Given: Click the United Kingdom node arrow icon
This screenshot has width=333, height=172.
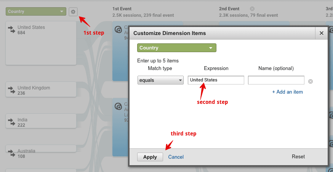Looking at the screenshot, I should (12, 90).
